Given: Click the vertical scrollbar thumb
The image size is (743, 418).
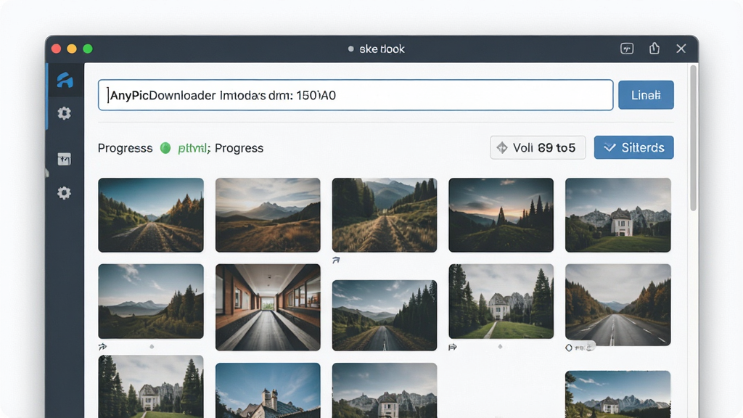Looking at the screenshot, I should pyautogui.click(x=693, y=137).
